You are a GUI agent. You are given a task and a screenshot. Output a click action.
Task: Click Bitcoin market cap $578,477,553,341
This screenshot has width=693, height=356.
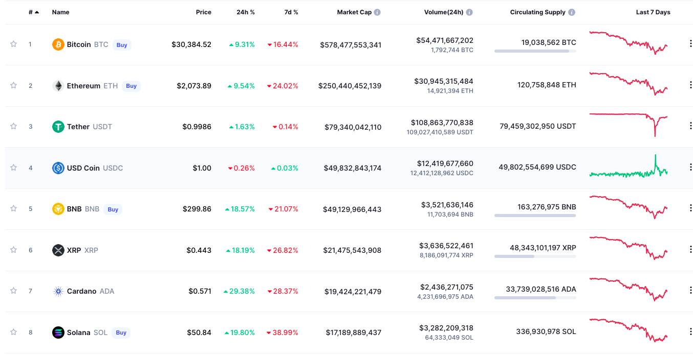[351, 45]
